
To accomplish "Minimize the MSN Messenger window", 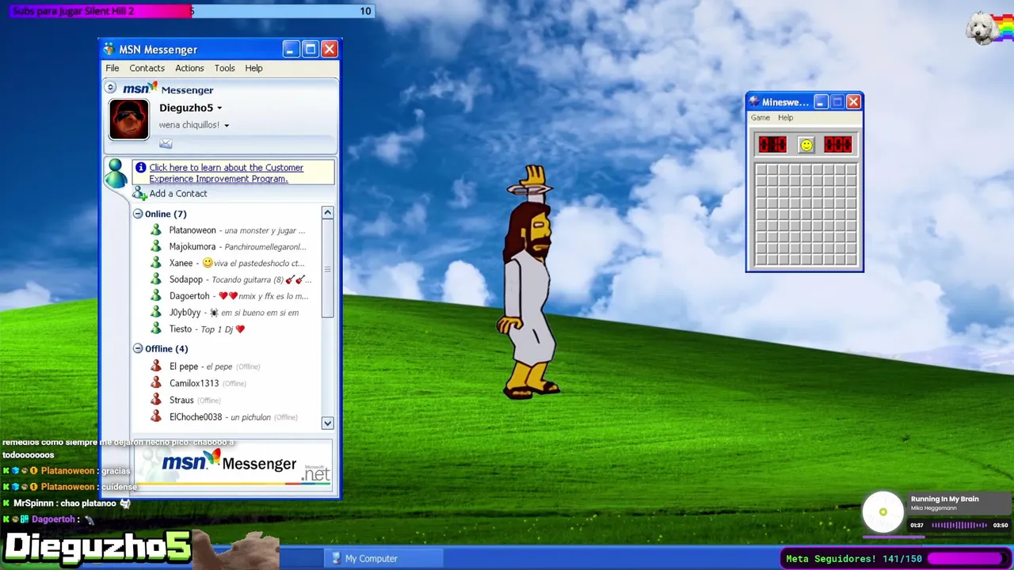I will click(x=290, y=50).
